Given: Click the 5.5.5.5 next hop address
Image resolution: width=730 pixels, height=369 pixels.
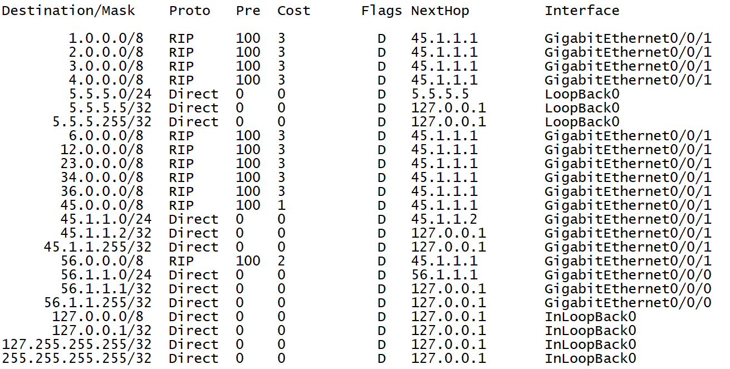Looking at the screenshot, I should coord(440,94).
